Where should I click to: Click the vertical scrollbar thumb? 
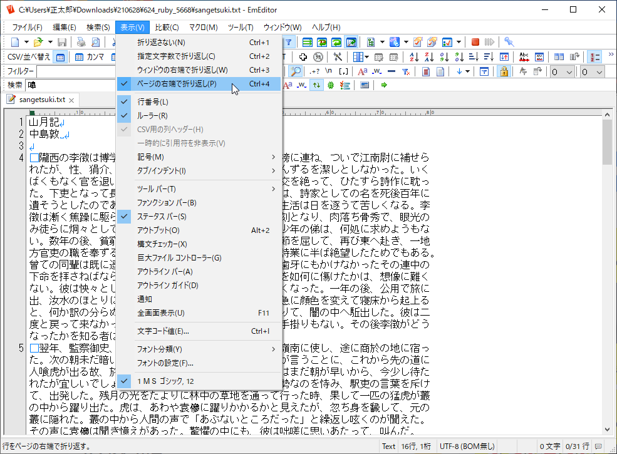(x=607, y=142)
